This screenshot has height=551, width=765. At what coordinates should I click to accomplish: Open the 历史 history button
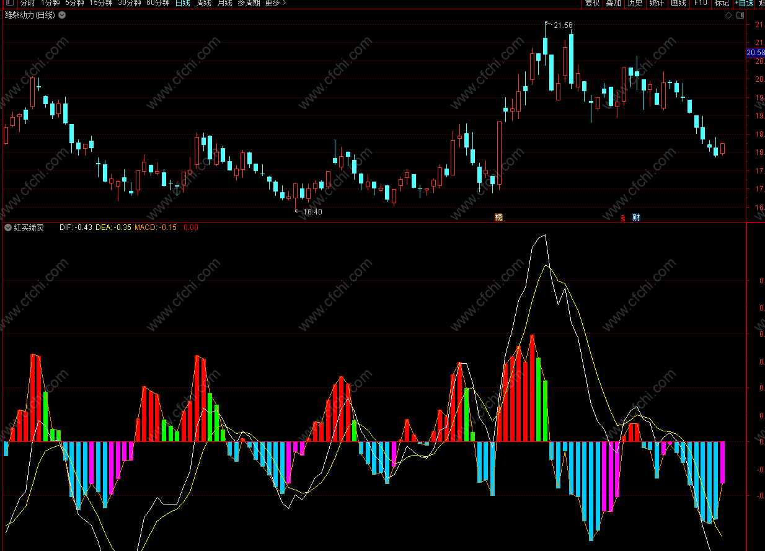coord(635,3)
